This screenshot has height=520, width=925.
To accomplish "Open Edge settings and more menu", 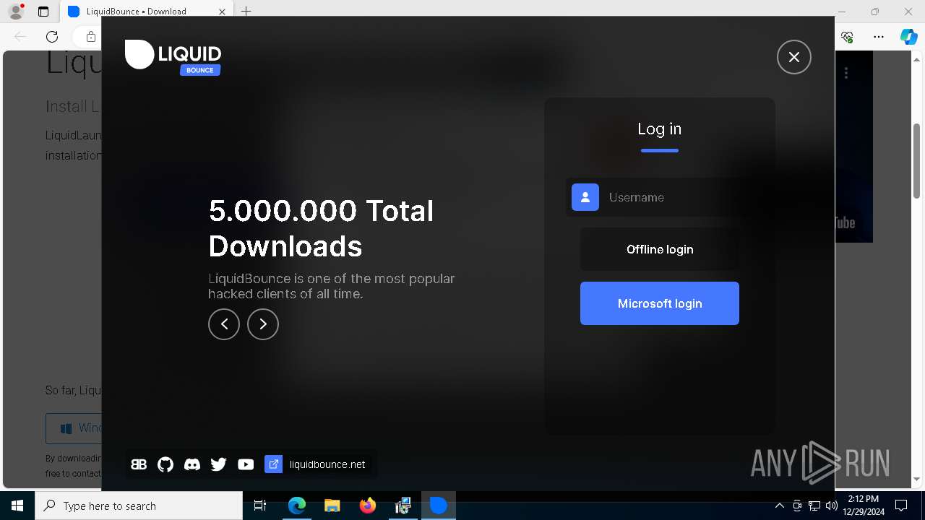I will coord(879,37).
